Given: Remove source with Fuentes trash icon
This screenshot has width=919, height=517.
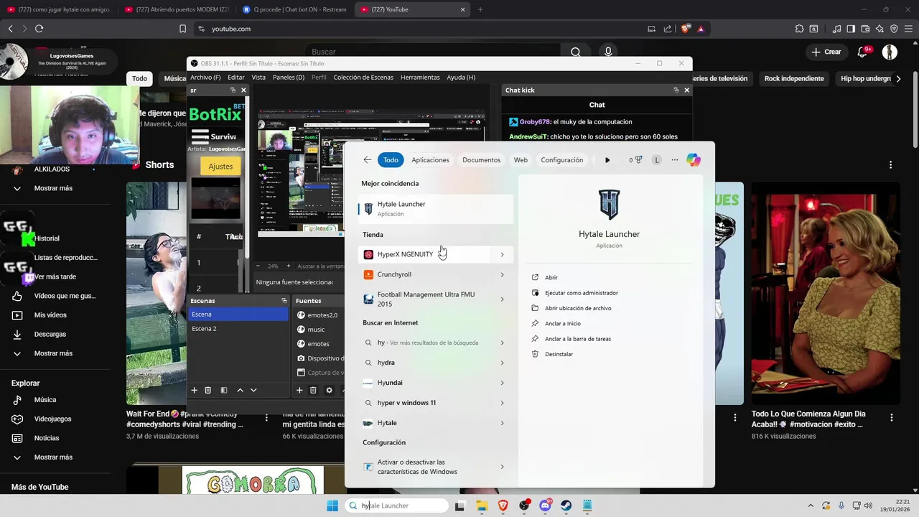Looking at the screenshot, I should 313,390.
